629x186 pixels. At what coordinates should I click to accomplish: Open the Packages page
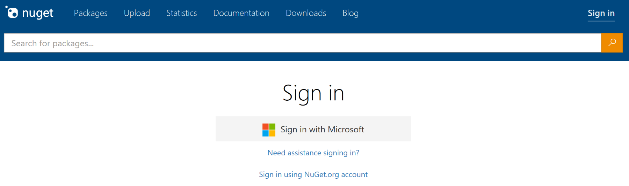[x=91, y=13]
